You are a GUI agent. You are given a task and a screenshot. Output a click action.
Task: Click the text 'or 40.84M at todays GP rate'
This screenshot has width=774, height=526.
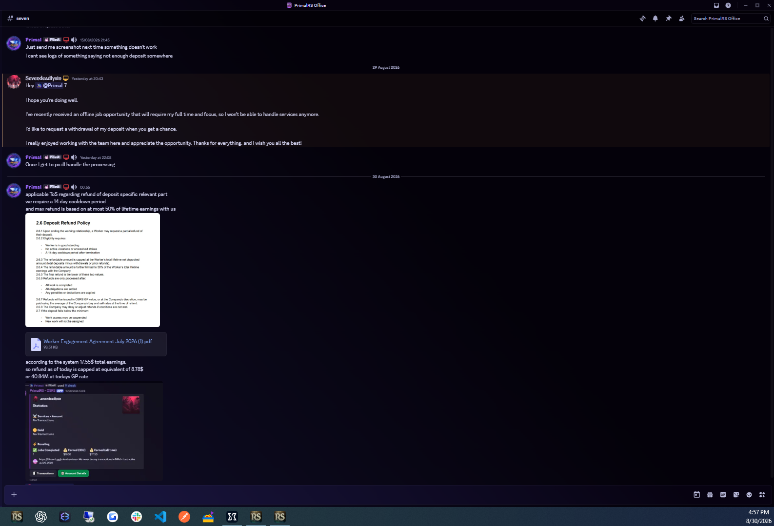click(57, 377)
